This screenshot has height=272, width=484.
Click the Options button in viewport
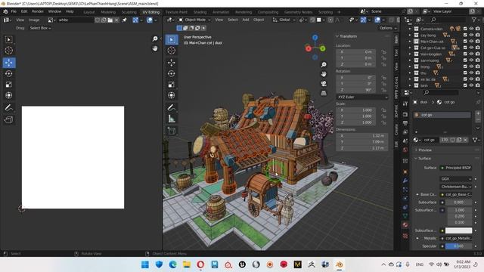[388, 28]
